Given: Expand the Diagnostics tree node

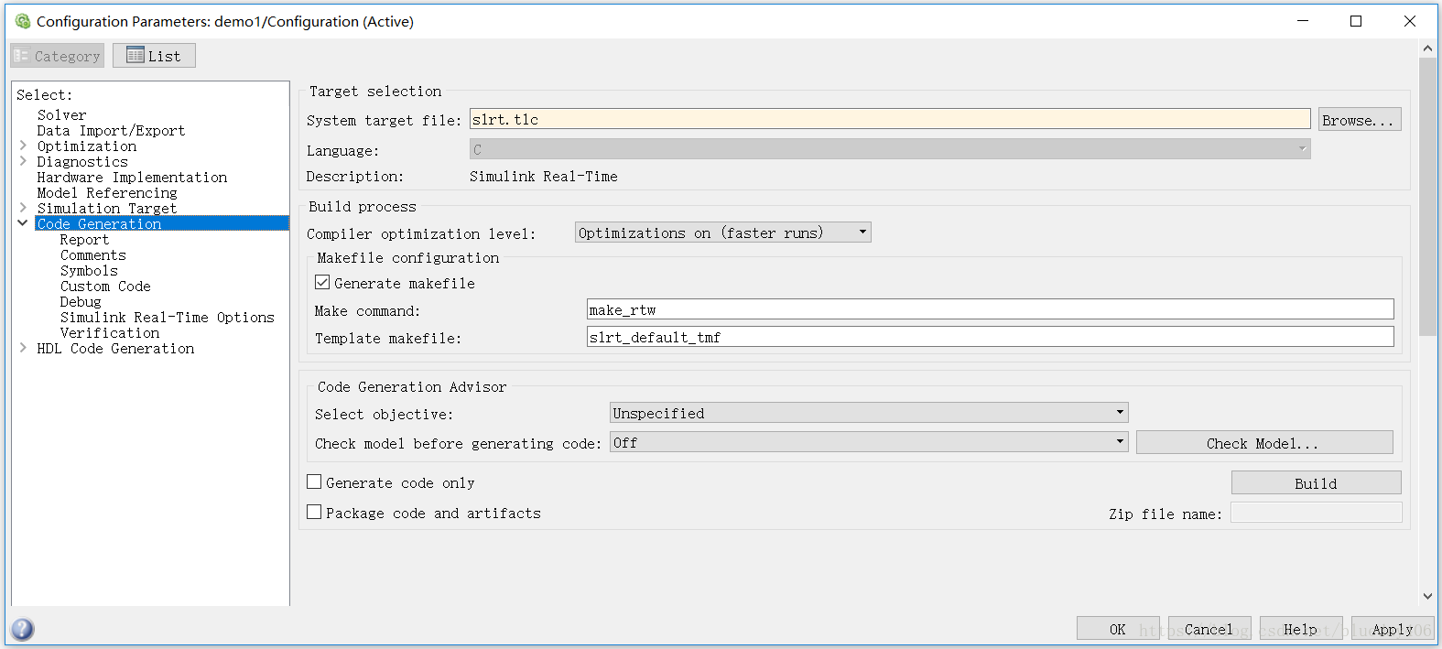Looking at the screenshot, I should click(x=23, y=161).
